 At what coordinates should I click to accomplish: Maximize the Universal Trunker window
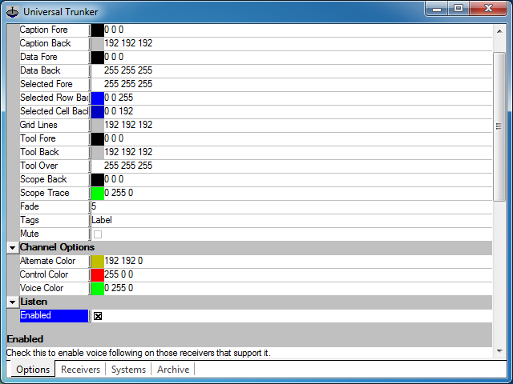click(x=458, y=9)
